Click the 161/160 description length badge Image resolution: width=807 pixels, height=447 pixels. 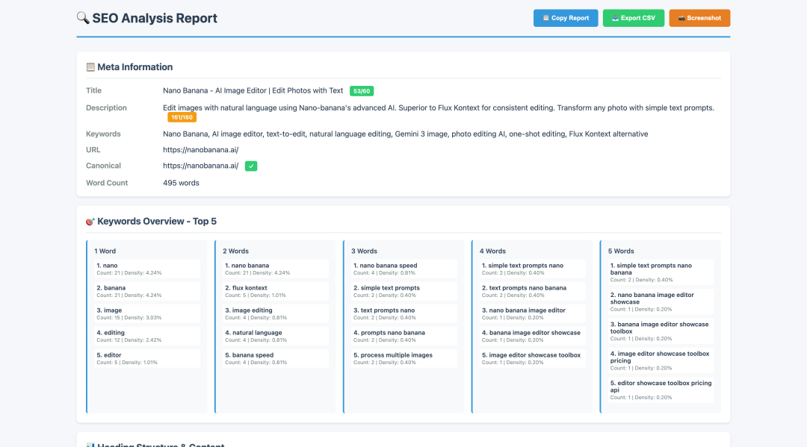click(182, 117)
